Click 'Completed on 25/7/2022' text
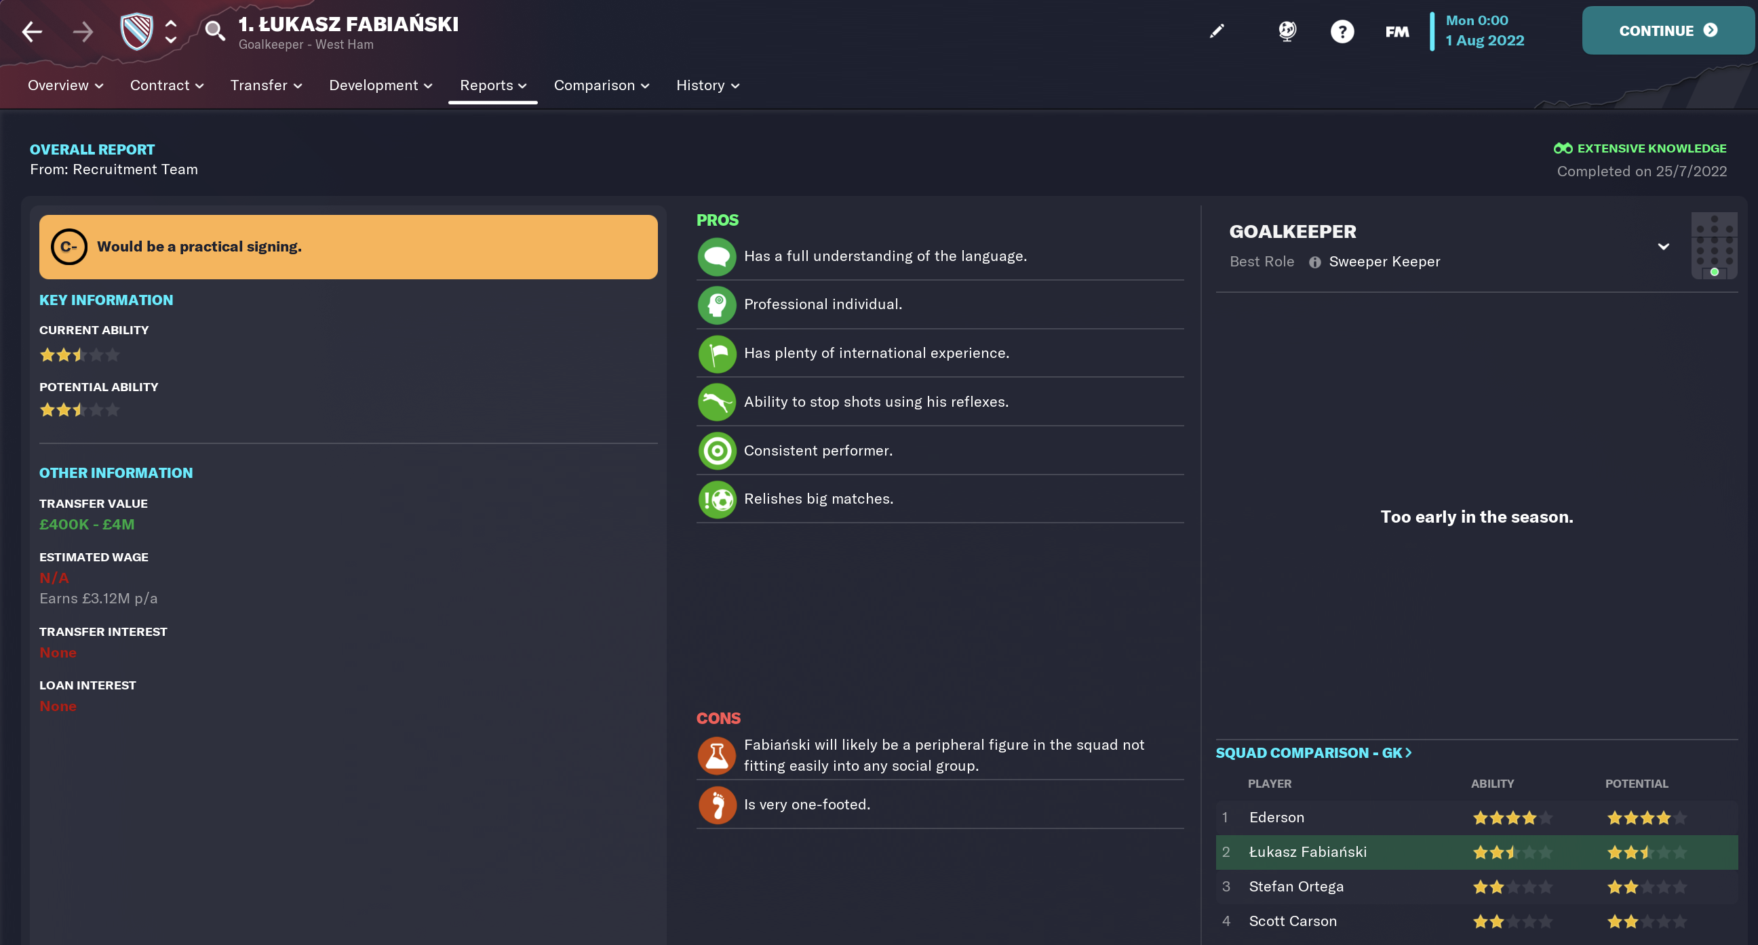The image size is (1758, 945). [1642, 172]
